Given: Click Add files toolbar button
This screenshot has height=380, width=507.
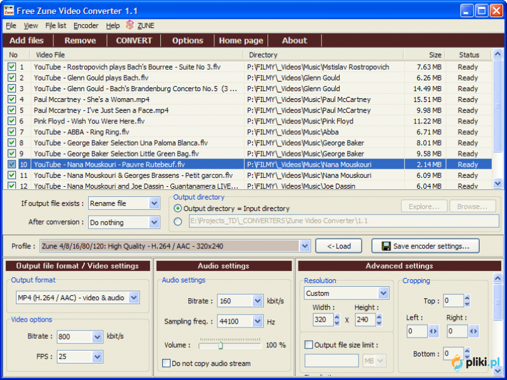Looking at the screenshot, I should (27, 41).
